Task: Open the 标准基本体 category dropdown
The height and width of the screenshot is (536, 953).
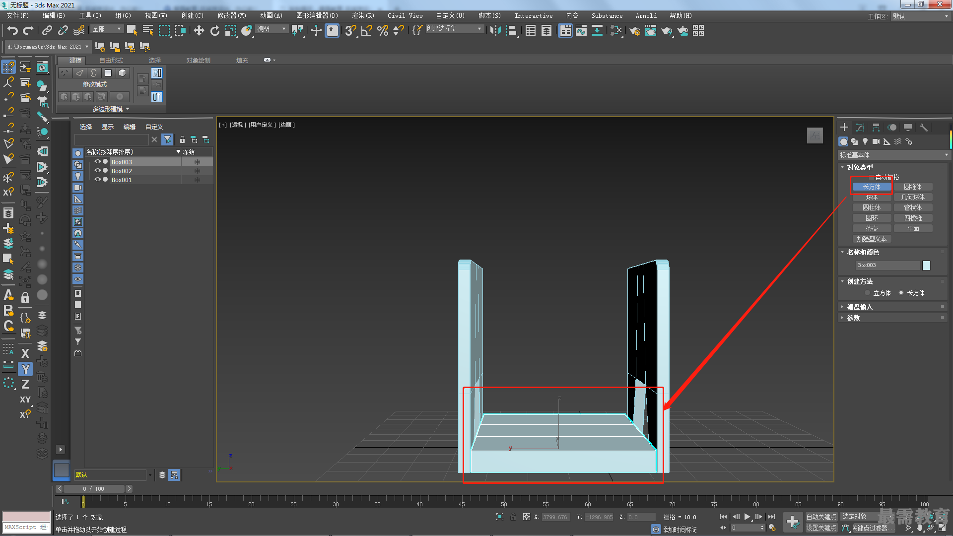Action: click(893, 155)
